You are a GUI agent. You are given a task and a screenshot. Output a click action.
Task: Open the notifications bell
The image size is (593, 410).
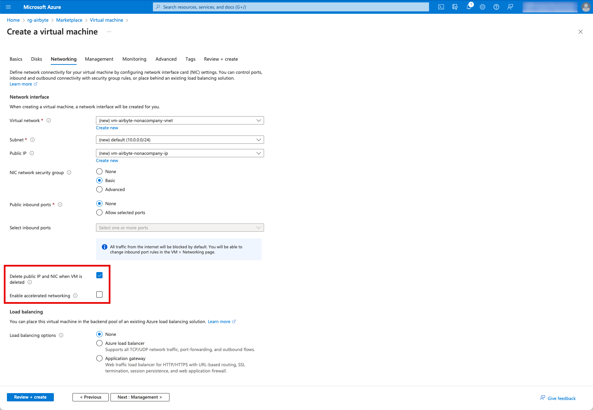click(469, 7)
